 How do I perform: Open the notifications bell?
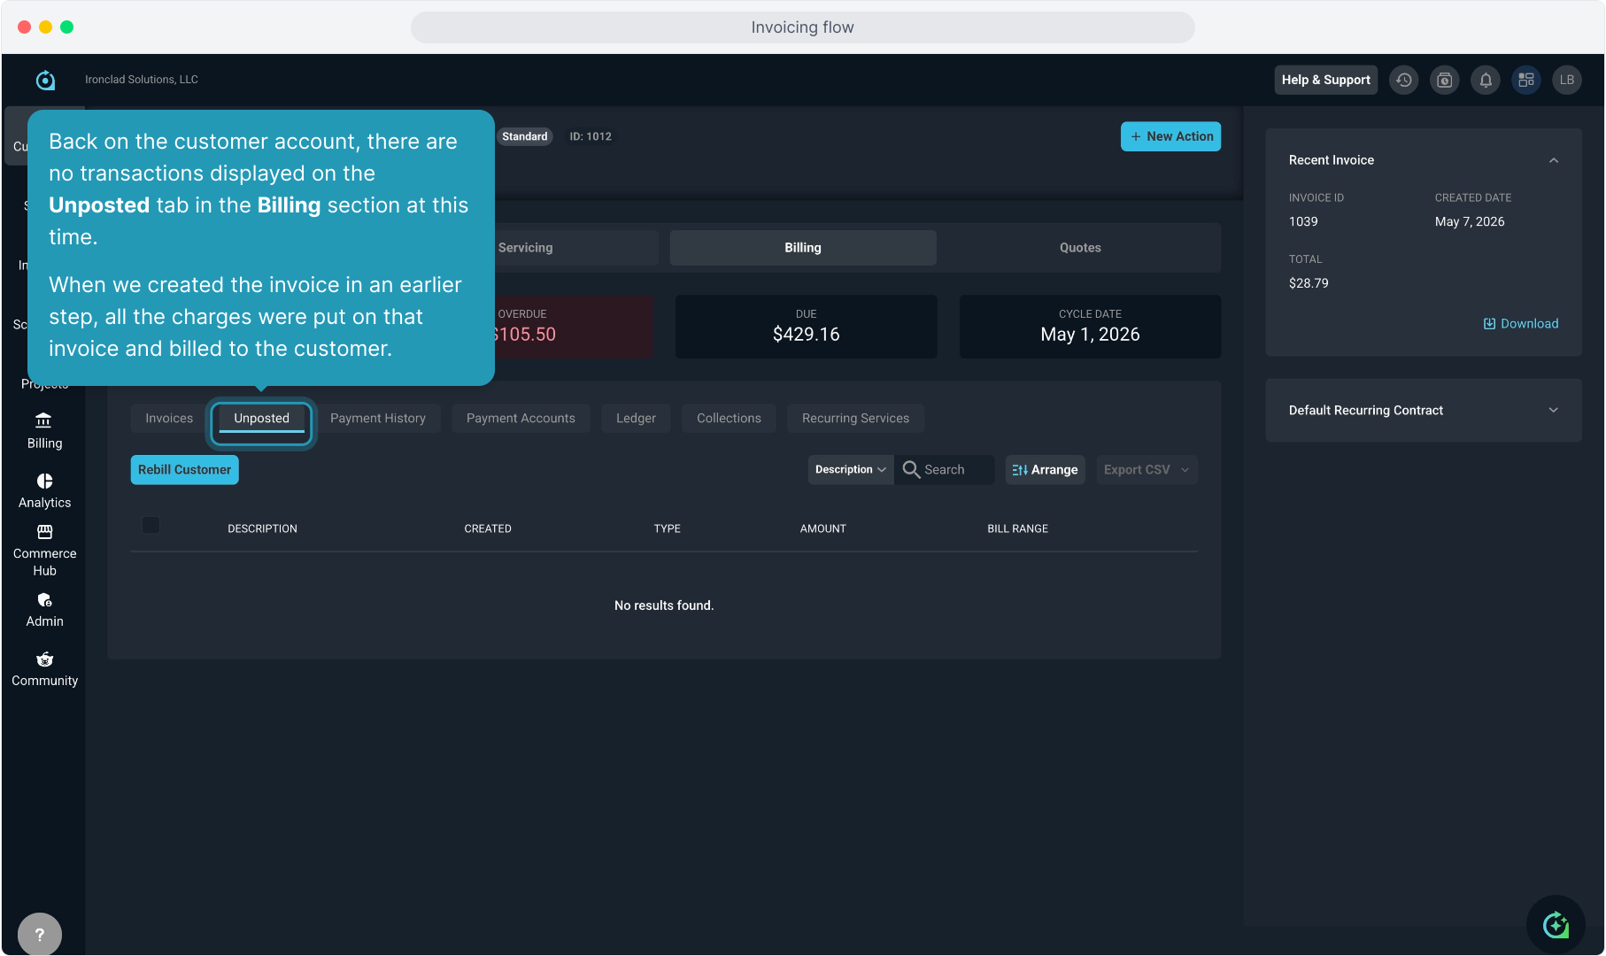point(1486,80)
